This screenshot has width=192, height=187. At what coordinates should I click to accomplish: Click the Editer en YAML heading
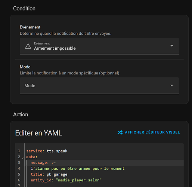pyautogui.click(x=38, y=133)
